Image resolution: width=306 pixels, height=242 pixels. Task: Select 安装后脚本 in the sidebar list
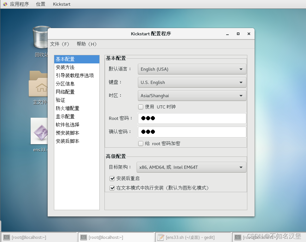coord(77,141)
